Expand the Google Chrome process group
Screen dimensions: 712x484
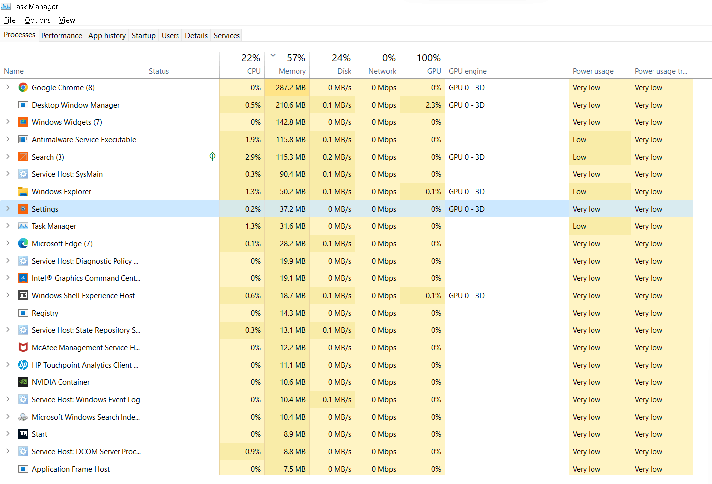(8, 87)
